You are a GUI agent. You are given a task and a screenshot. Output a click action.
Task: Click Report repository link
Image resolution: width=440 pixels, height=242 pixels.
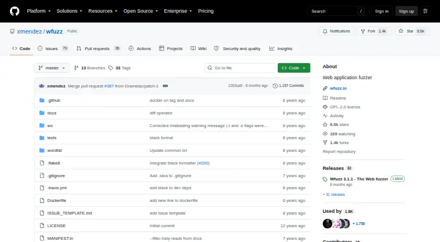(x=339, y=152)
